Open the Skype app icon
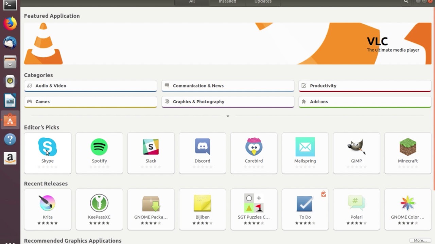The height and width of the screenshot is (244, 435). pyautogui.click(x=48, y=147)
